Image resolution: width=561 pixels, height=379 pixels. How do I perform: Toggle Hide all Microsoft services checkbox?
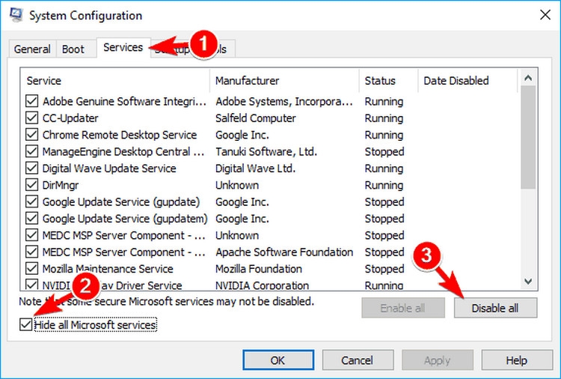coord(28,325)
